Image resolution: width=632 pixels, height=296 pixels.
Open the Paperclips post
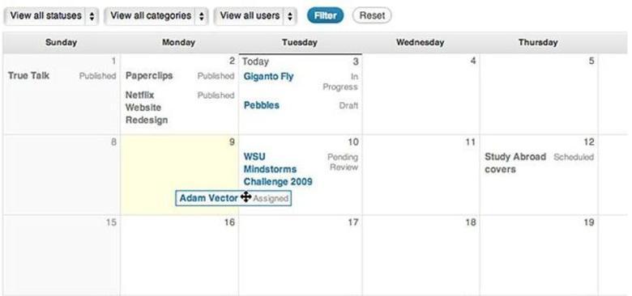coord(149,75)
